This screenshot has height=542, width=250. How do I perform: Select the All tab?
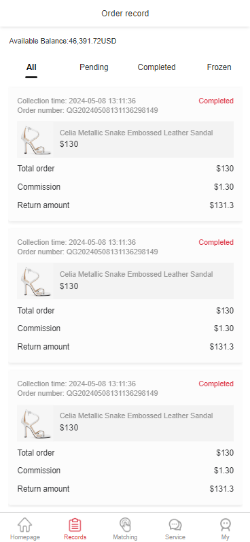(x=31, y=67)
